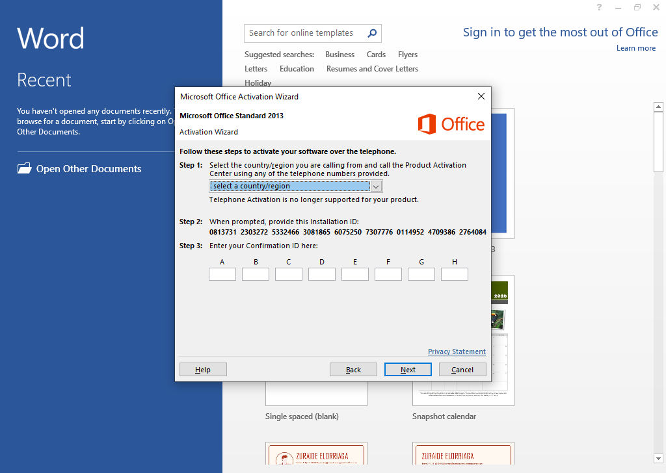Click Sign in to get the most out of Office
The height and width of the screenshot is (473, 666).
[560, 32]
